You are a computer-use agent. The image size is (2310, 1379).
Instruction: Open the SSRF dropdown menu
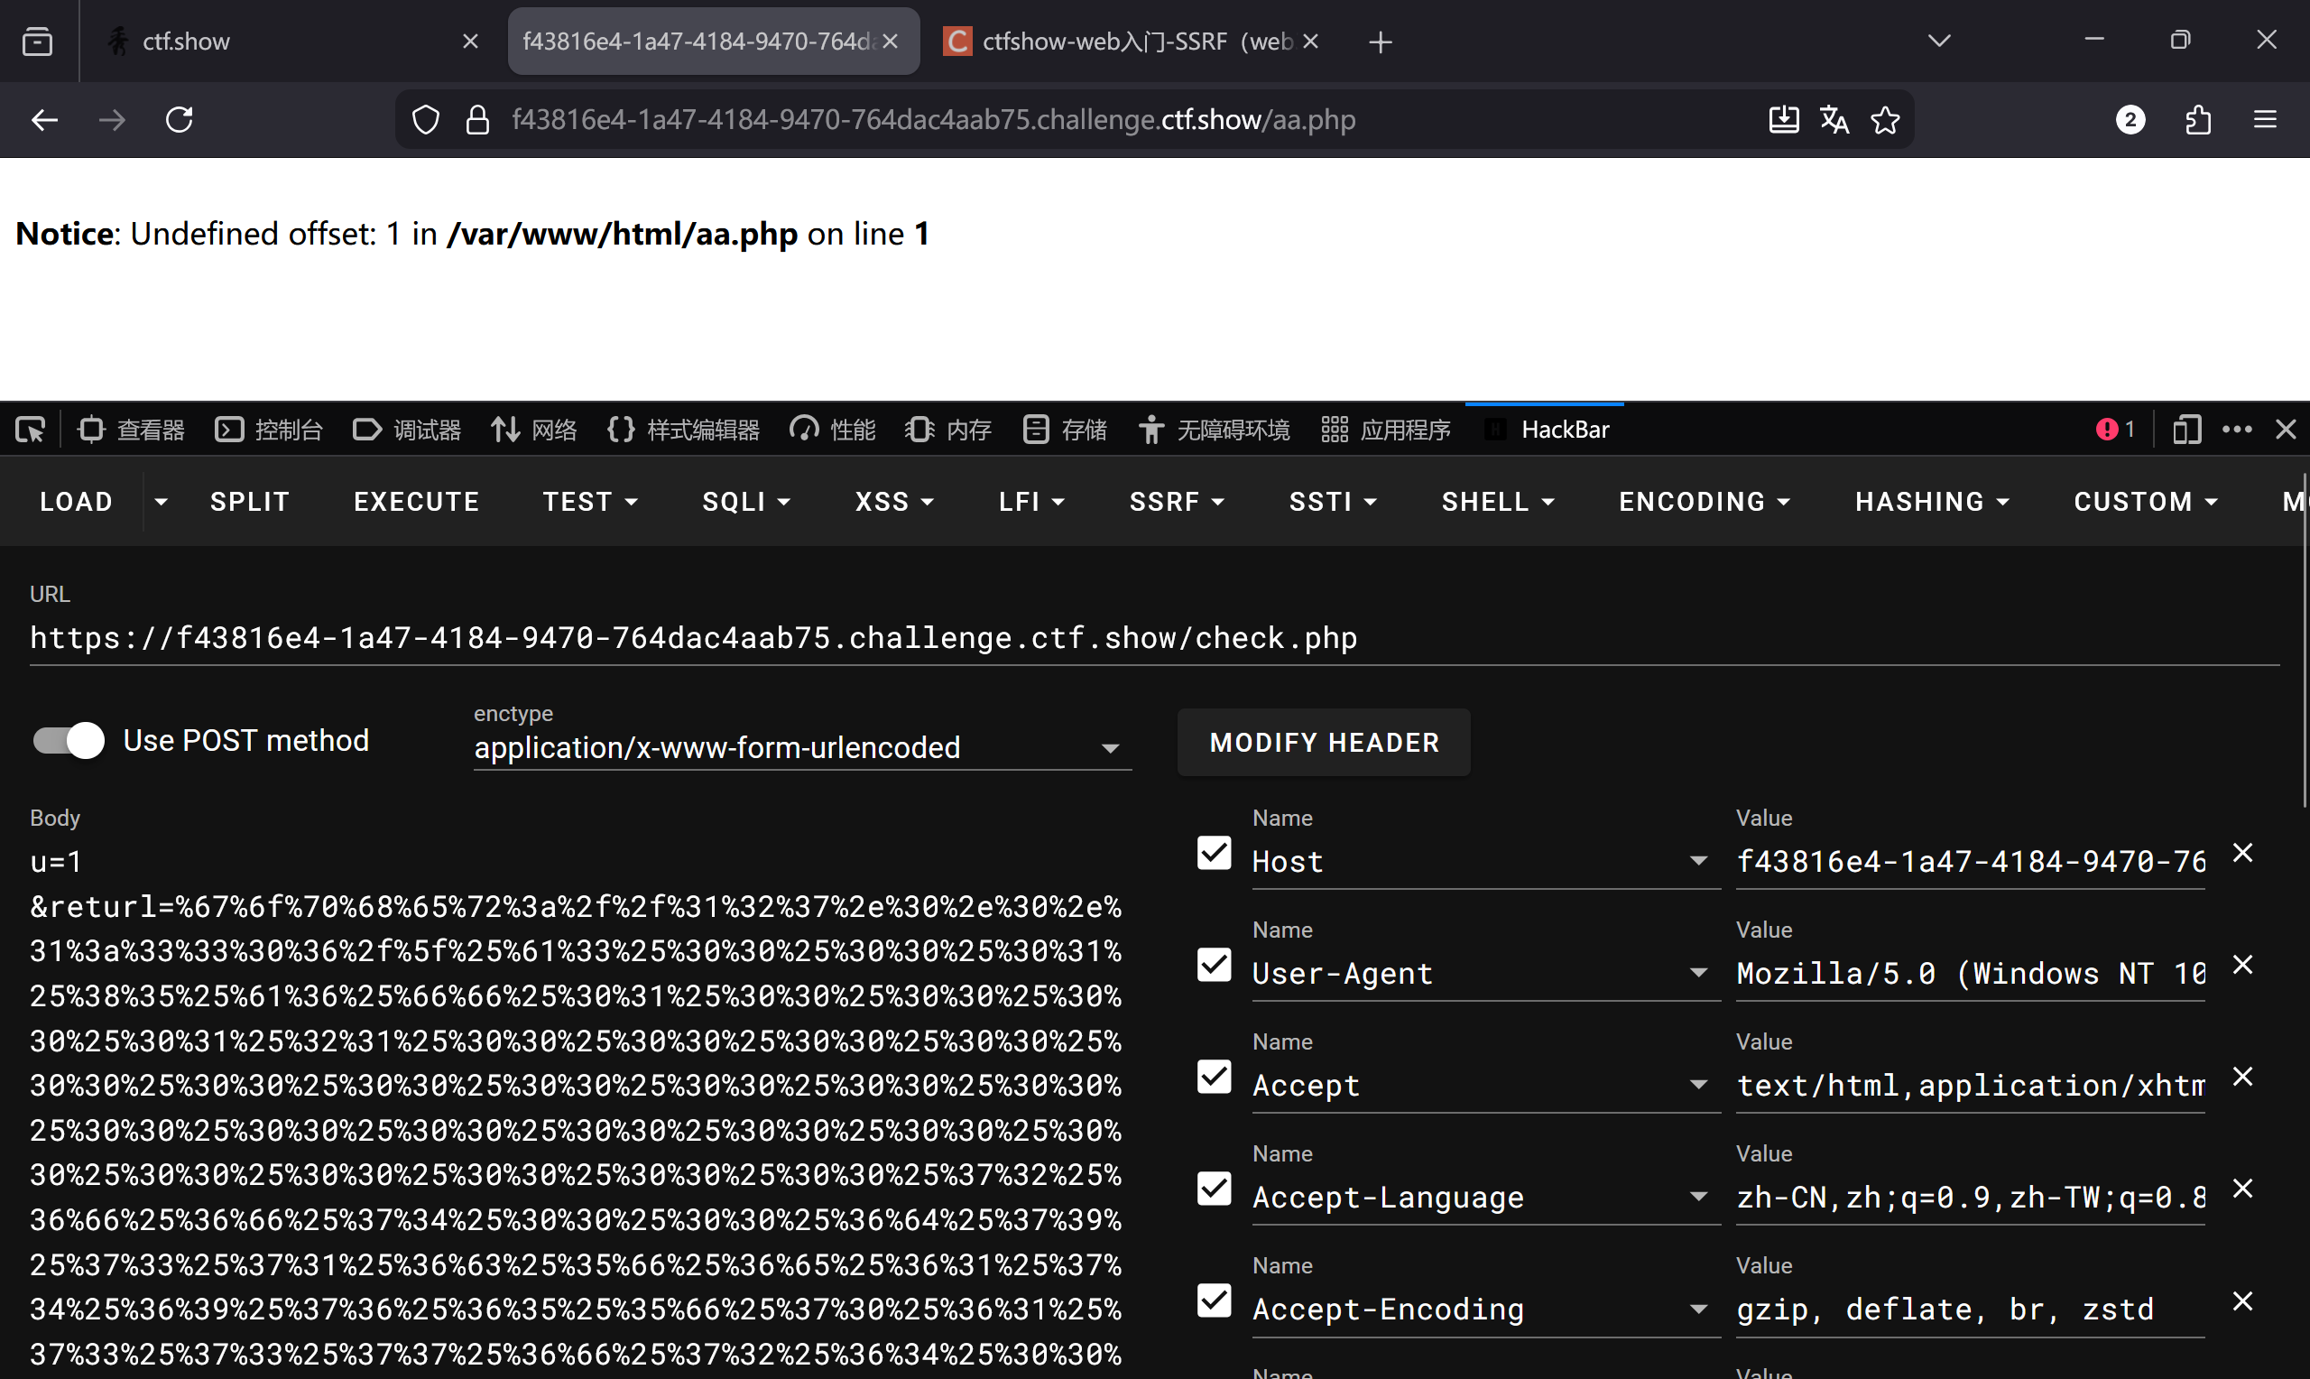coord(1176,502)
